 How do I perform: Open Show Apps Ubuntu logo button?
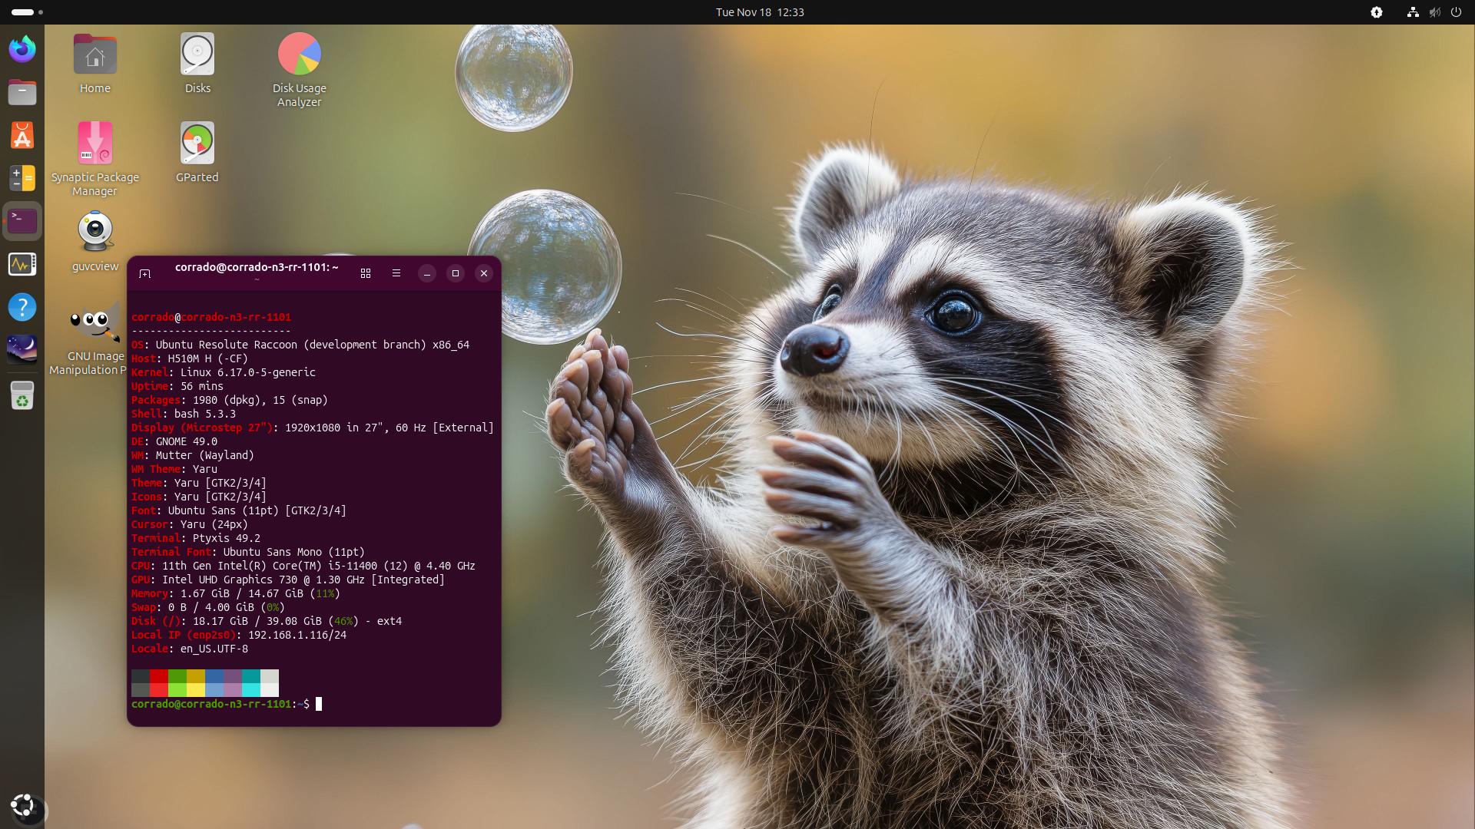click(23, 806)
